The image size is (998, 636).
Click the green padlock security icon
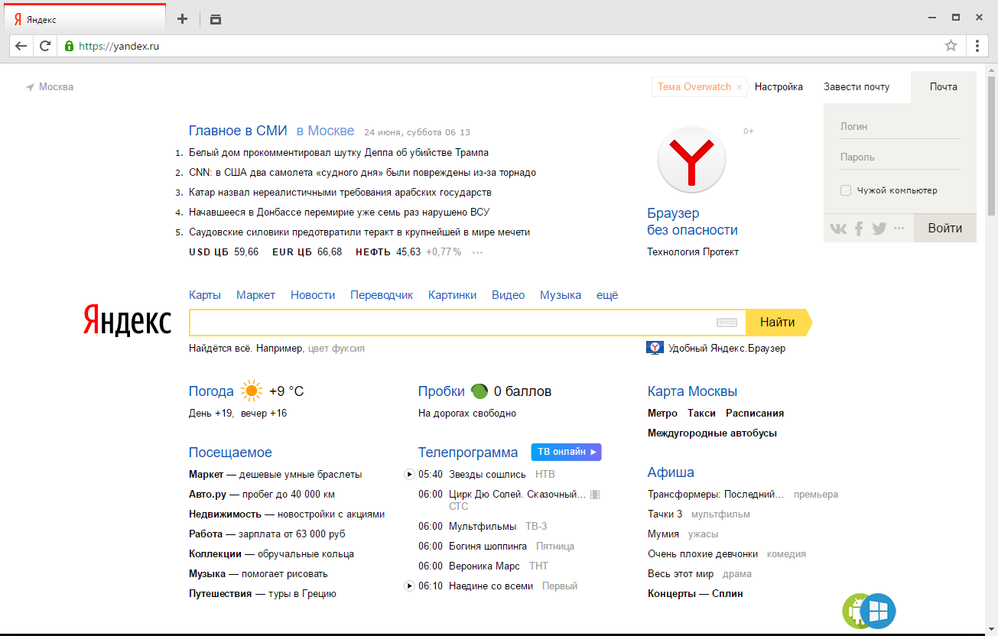pyautogui.click(x=69, y=46)
